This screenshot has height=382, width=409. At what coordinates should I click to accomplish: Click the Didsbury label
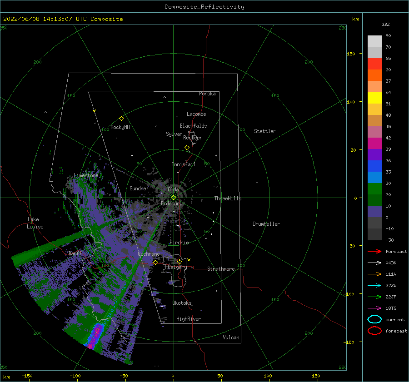pos(172,203)
